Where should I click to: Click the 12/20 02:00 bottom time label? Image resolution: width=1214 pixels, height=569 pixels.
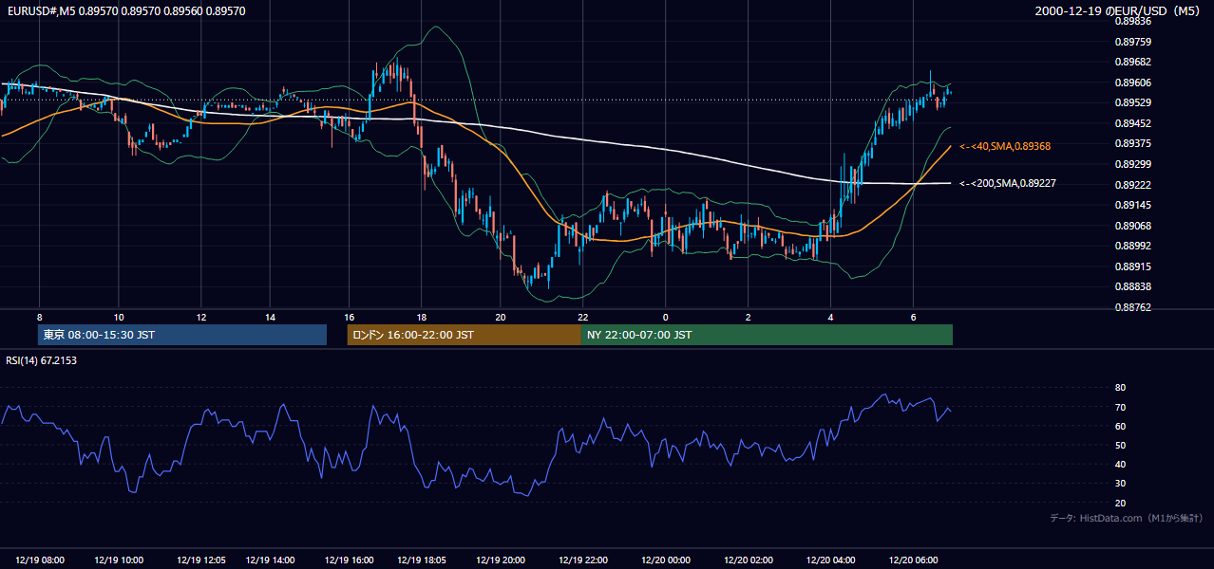tap(749, 560)
